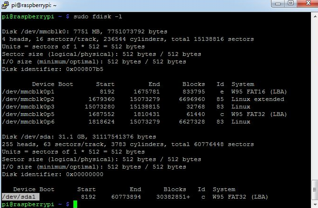The width and height of the screenshot is (318, 208).
Task: Click the disk identifier 0x000807b5
Action: tap(85, 69)
